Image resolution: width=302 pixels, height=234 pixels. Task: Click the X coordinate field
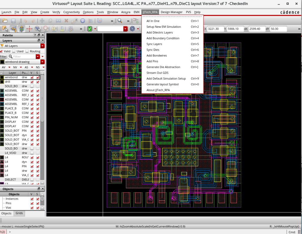[215, 29]
